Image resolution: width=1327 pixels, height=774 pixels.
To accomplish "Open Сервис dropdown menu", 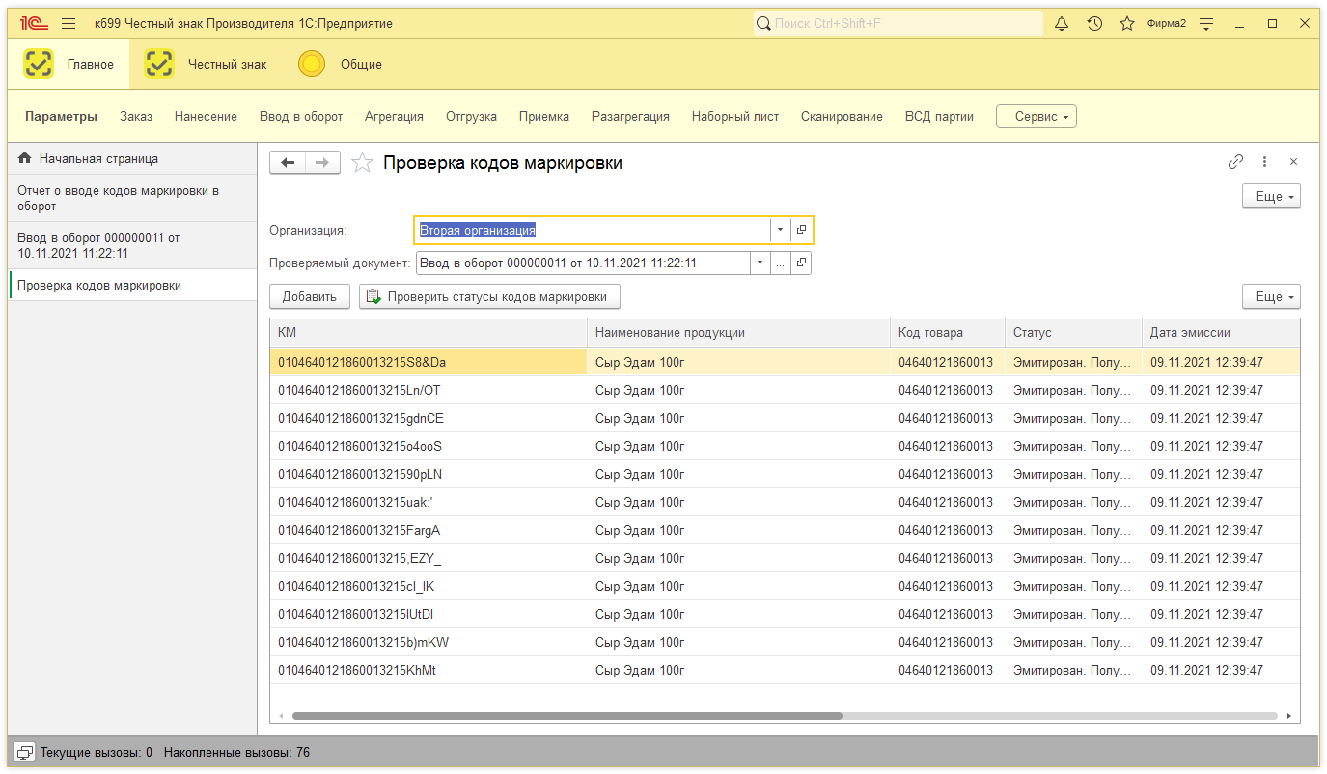I will click(x=1037, y=117).
